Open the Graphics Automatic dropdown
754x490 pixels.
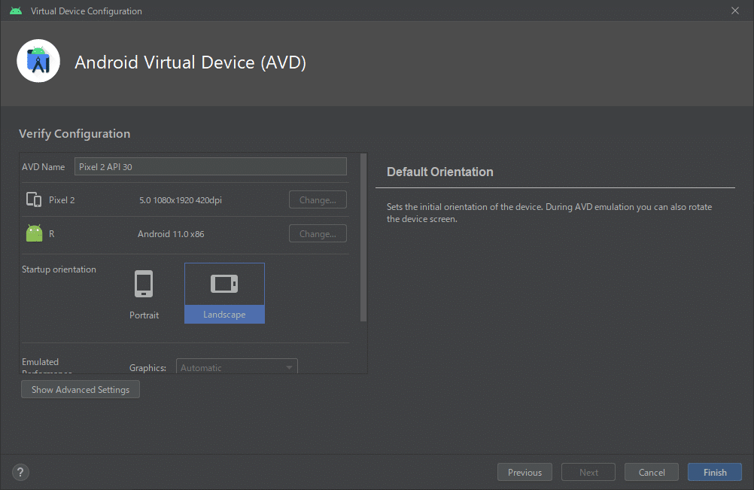tap(236, 367)
